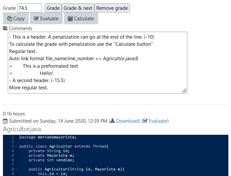Click the Evaluate link after Download
This screenshot has height=176, width=231.
(x=158, y=121)
